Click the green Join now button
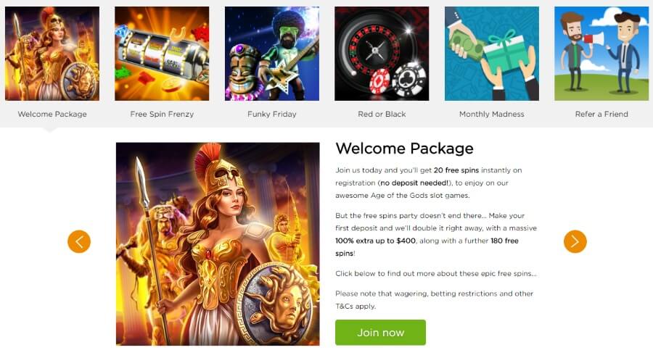This screenshot has width=653, height=358. coord(381,333)
